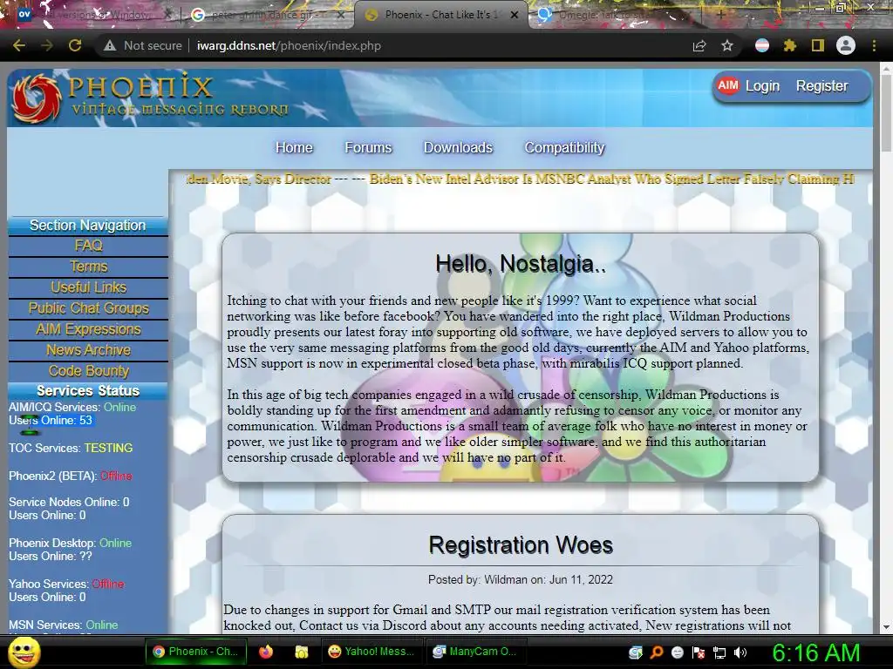This screenshot has width=893, height=669.
Task: Click the network tray icon
Action: point(719,652)
